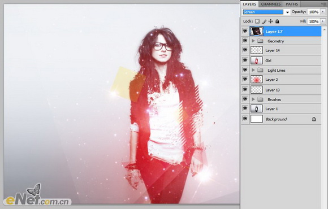The width and height of the screenshot is (328, 209).
Task: Click Layer 17 thumbnail
Action: coord(257,32)
